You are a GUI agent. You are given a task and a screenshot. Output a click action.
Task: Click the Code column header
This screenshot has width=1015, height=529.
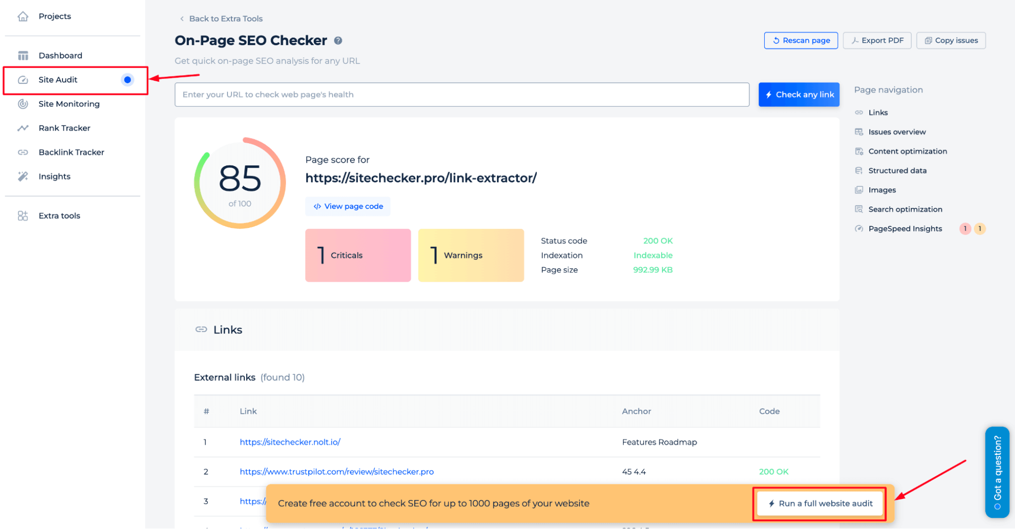pyautogui.click(x=769, y=411)
